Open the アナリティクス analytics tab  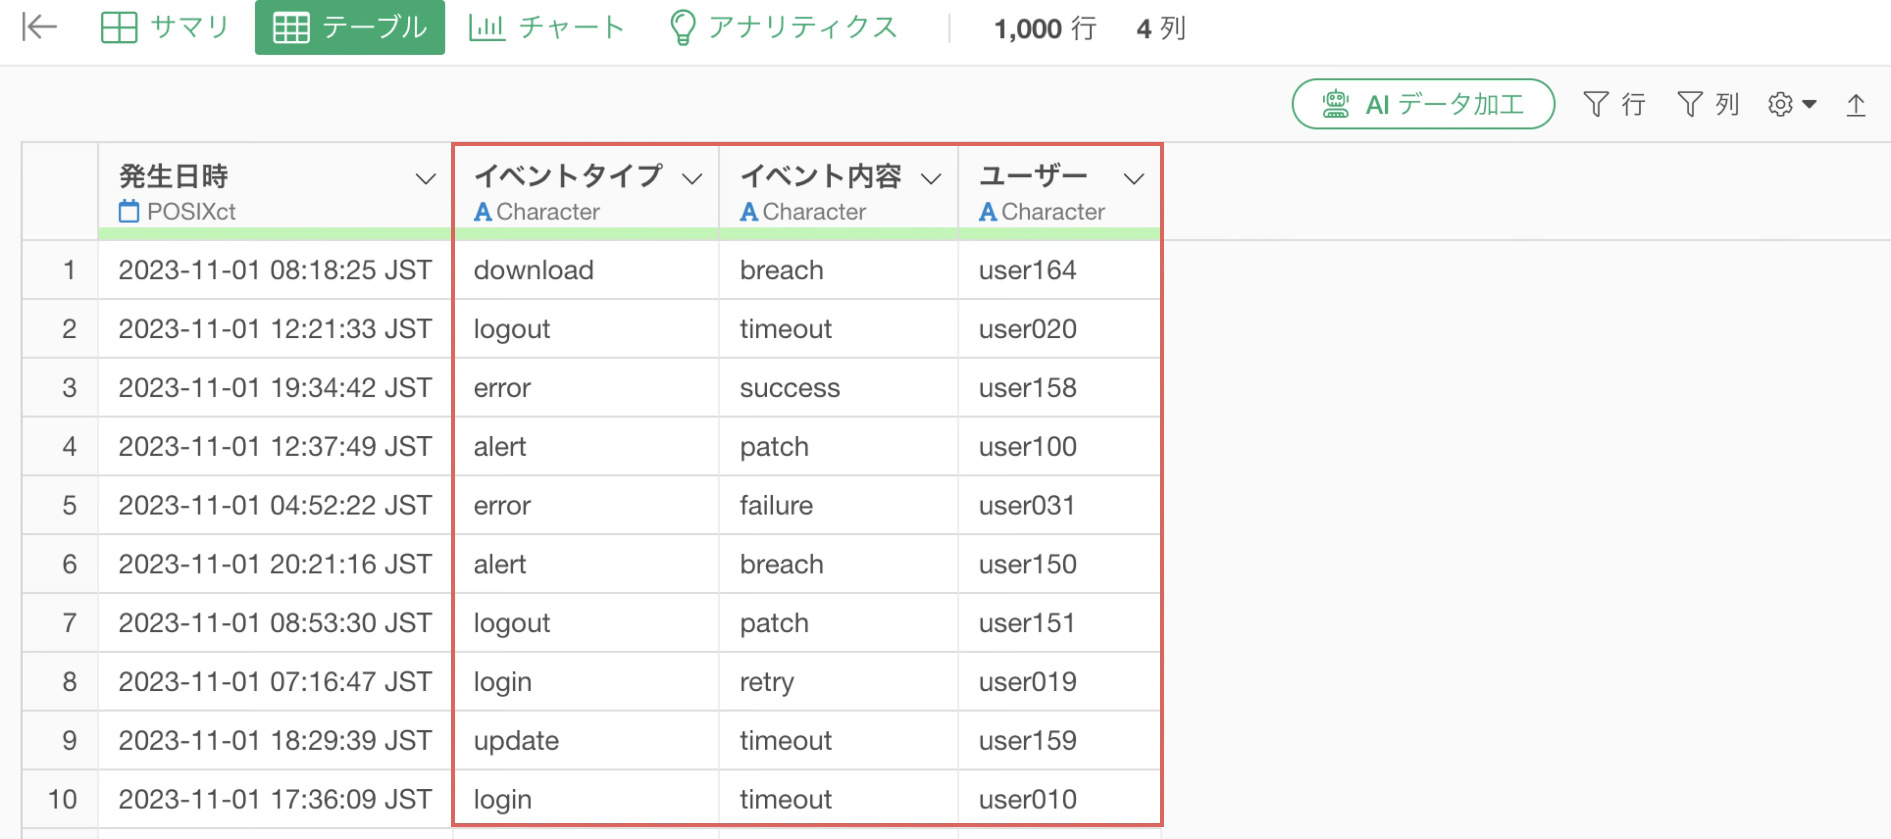point(782,28)
